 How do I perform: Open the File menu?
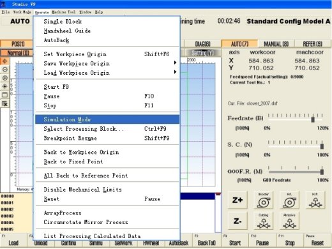pos(6,12)
